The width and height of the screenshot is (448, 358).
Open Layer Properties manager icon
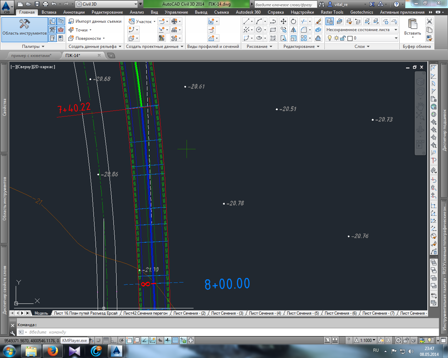330,21
